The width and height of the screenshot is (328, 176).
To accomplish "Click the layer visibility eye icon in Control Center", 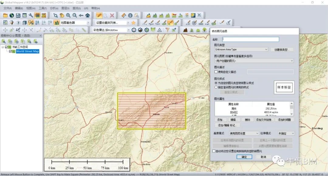I will pyautogui.click(x=36, y=41).
